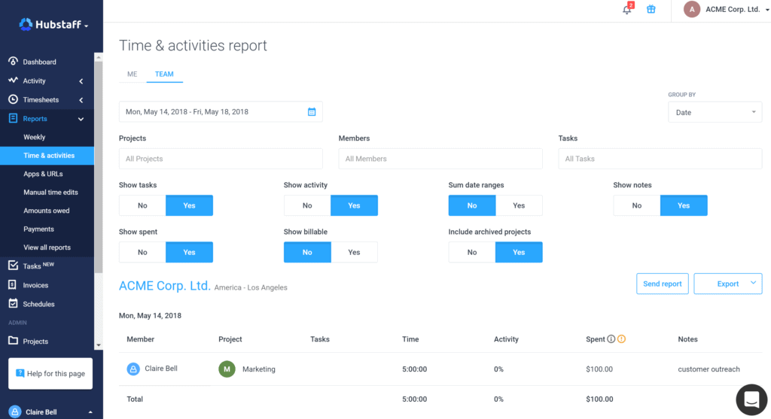Set Show notes to No
The width and height of the screenshot is (771, 419).
coord(637,205)
